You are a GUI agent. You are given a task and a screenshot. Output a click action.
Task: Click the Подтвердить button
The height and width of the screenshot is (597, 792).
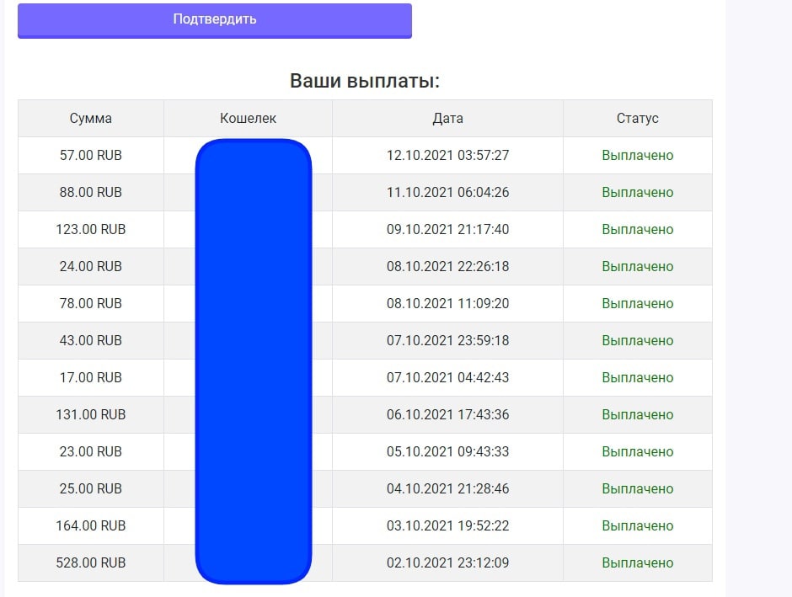tap(214, 19)
